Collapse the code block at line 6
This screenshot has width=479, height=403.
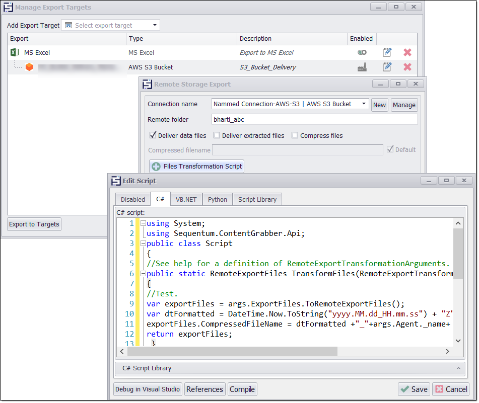coord(143,274)
